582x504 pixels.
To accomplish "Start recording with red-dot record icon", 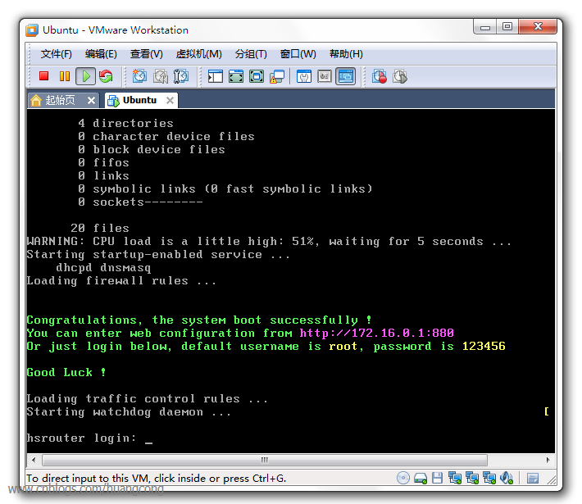I will coord(380,76).
